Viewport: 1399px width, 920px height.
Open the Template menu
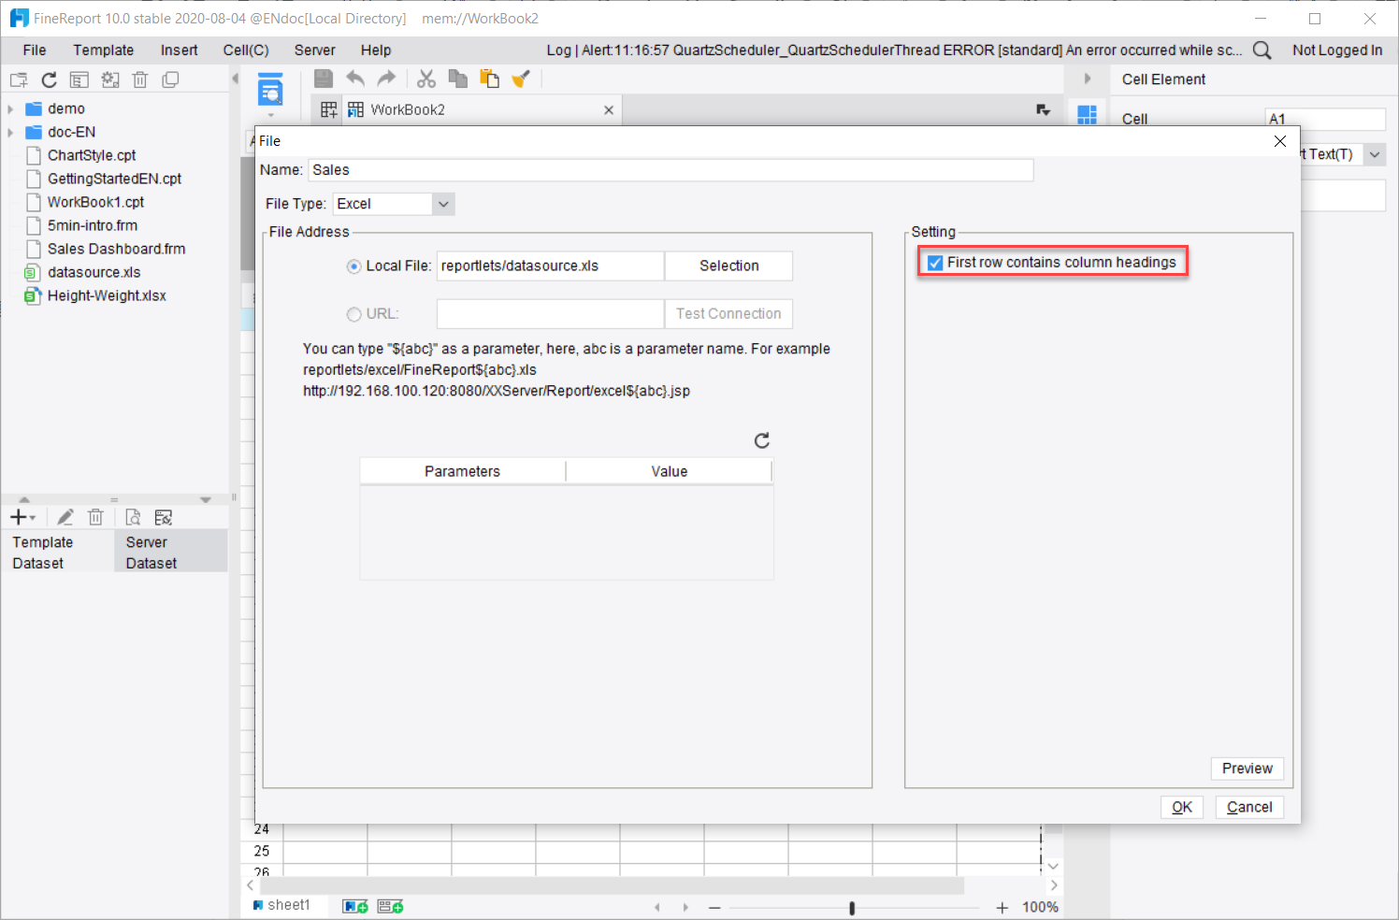point(104,50)
